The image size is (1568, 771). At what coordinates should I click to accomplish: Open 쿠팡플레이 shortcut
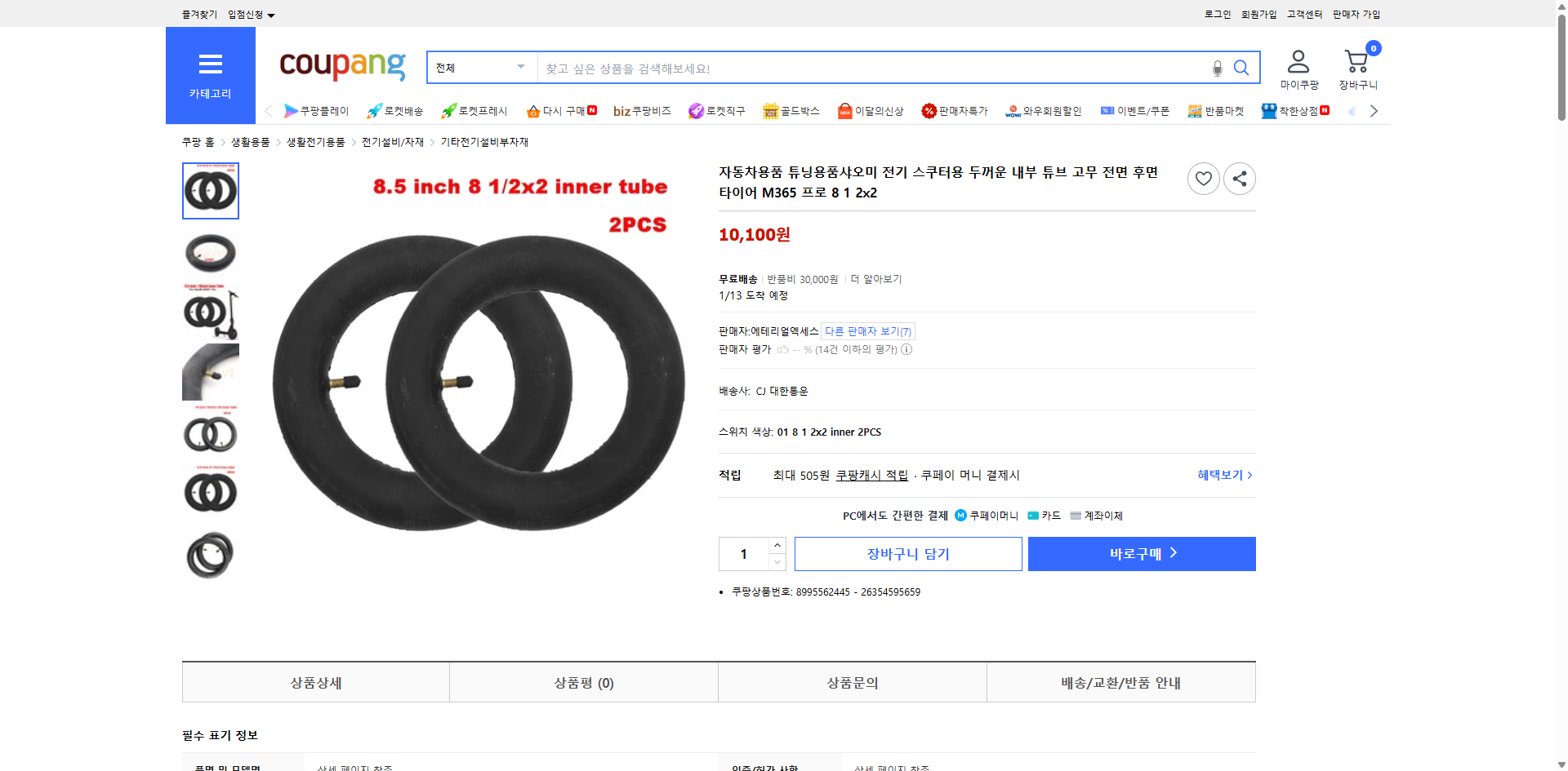316,111
